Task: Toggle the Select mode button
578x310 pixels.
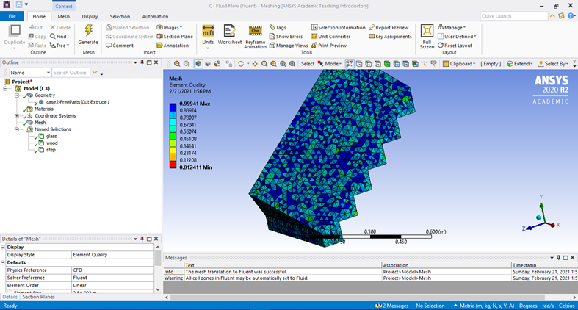Action: pyautogui.click(x=308, y=64)
